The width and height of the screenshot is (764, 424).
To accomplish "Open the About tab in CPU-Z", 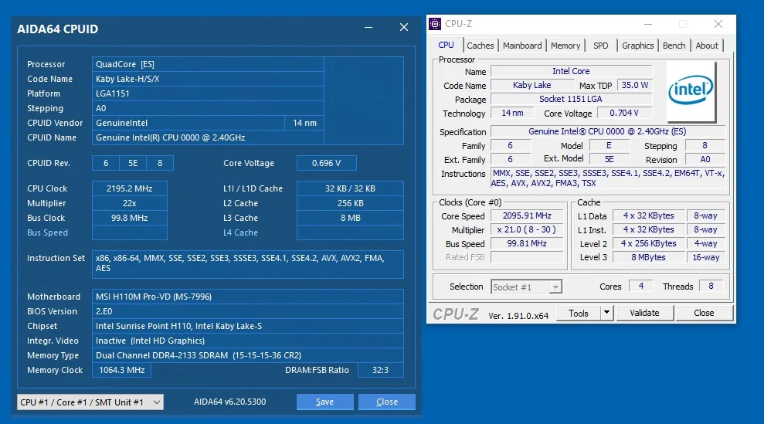I will (x=707, y=46).
